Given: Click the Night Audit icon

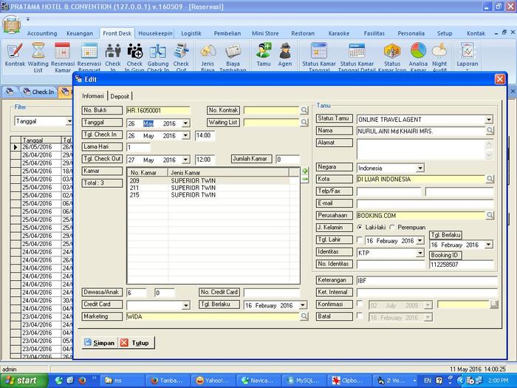Looking at the screenshot, I should click(439, 51).
